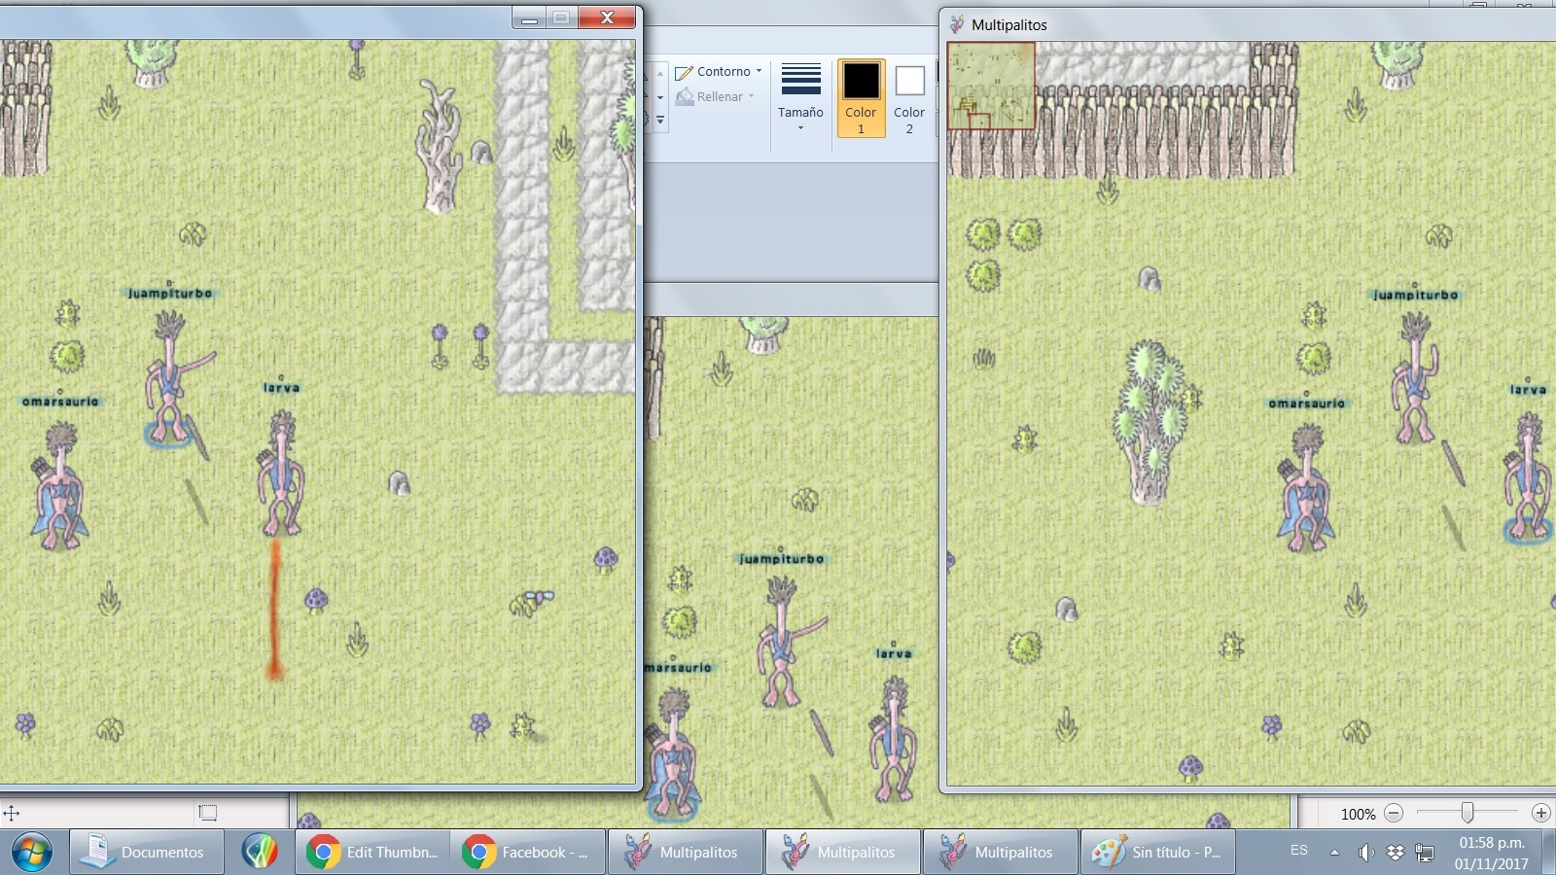This screenshot has height=875, width=1556.
Task: Open the Windows Start menu orb
Action: 31,852
